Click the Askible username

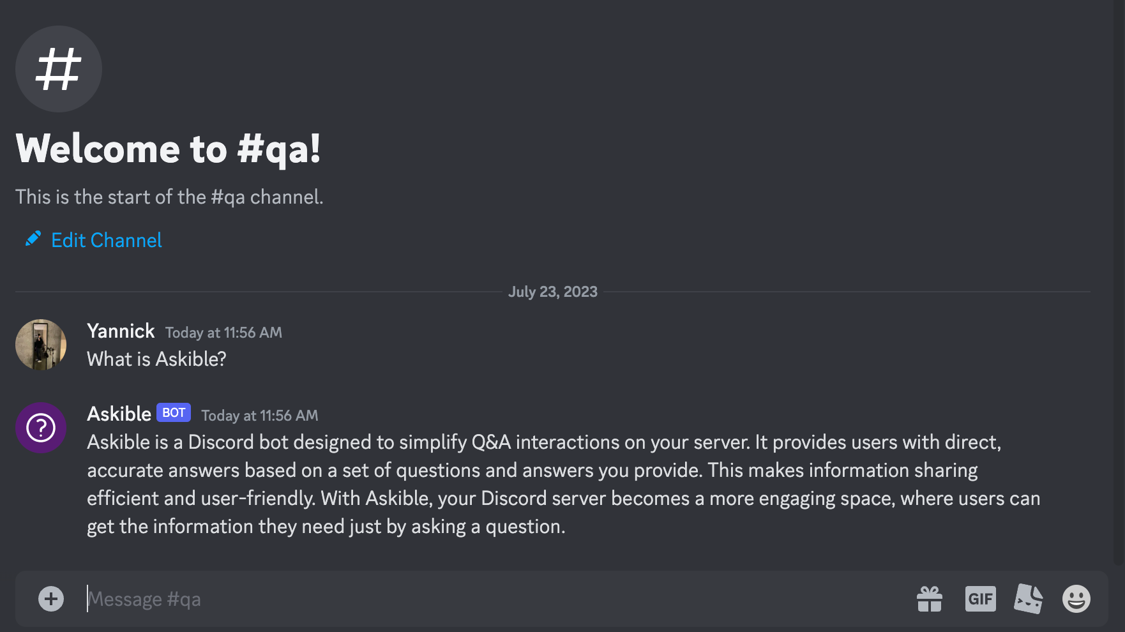coord(119,414)
